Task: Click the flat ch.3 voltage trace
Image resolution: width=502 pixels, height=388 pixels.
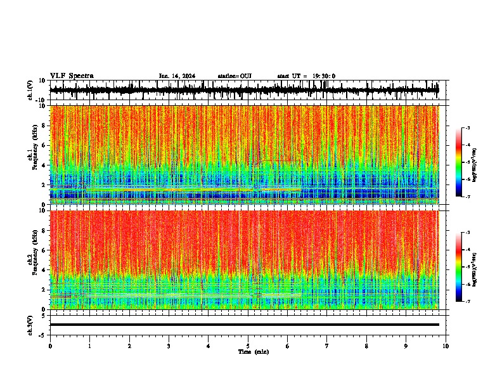Action: 245,325
